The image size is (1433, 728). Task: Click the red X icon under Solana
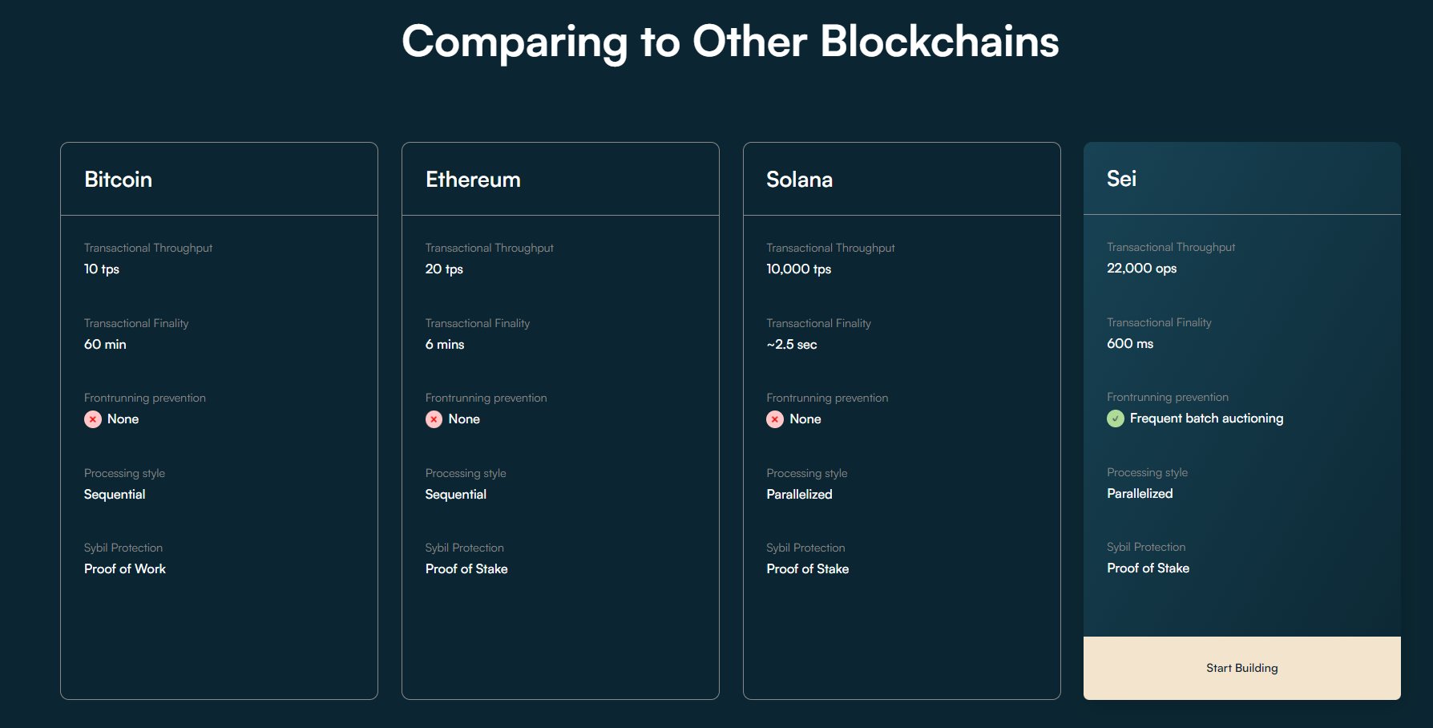point(775,419)
